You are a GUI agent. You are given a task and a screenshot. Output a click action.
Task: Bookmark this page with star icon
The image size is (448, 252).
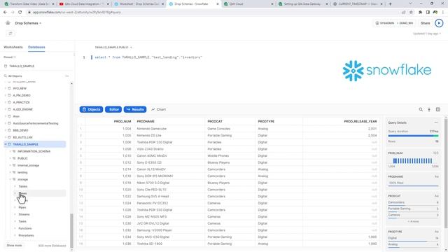point(411,13)
